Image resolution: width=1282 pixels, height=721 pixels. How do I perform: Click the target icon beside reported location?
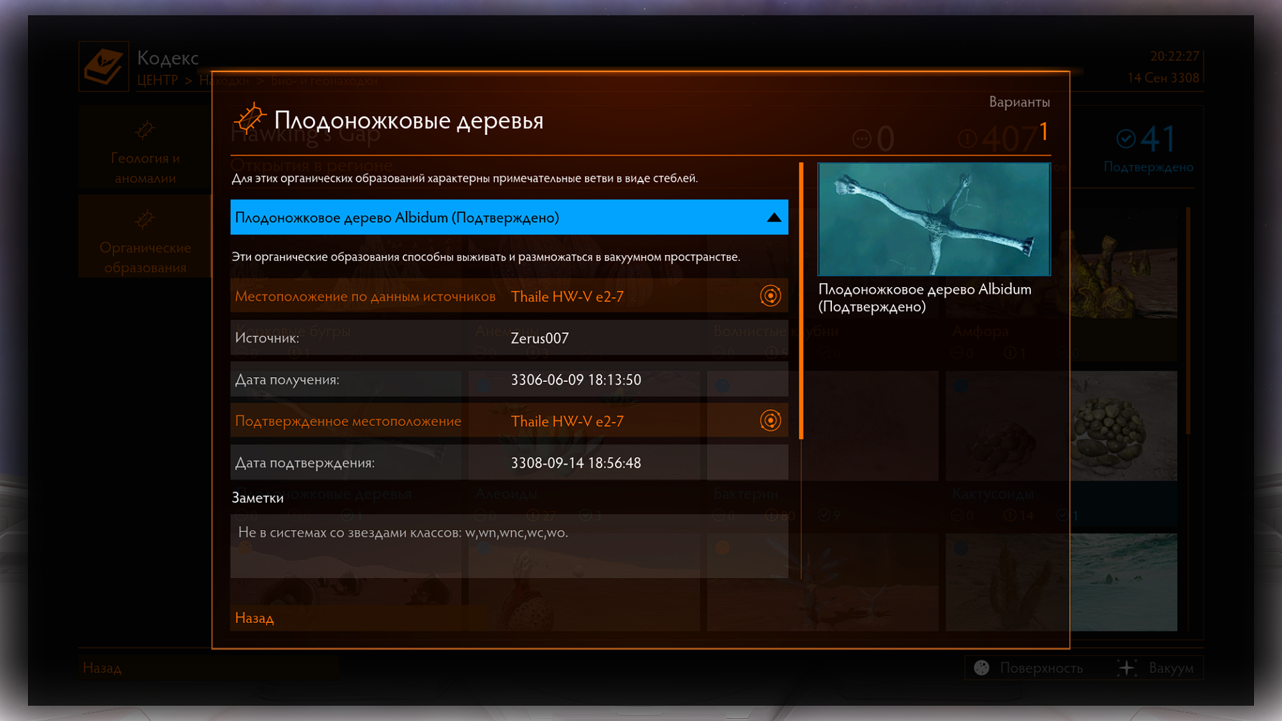click(x=770, y=296)
